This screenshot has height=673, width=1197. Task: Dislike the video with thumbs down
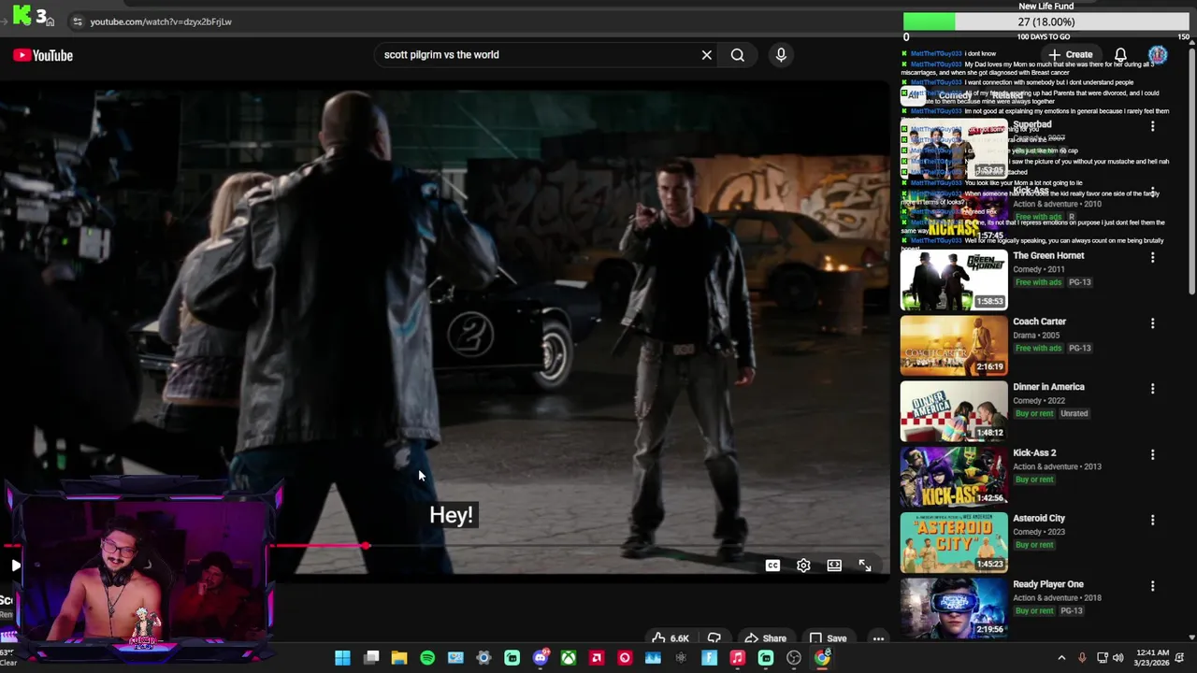[714, 638]
